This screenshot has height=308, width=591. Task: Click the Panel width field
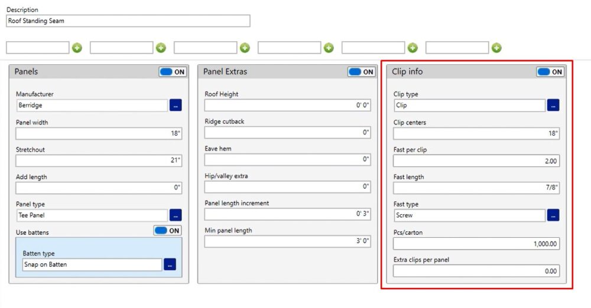(99, 133)
